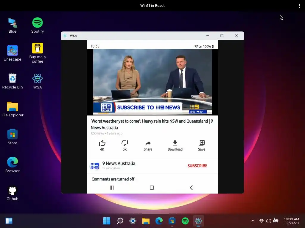This screenshot has height=228, width=305.
Task: Click the volume tray icon
Action: click(x=269, y=221)
